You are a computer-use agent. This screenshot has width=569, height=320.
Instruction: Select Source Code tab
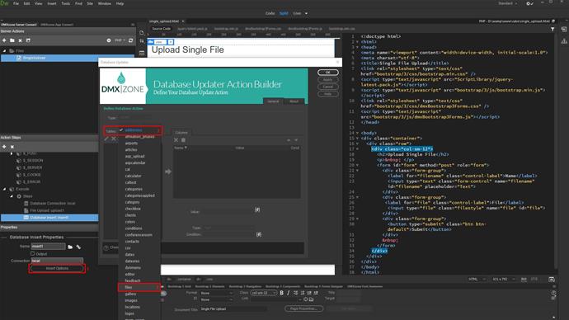pyautogui.click(x=161, y=29)
